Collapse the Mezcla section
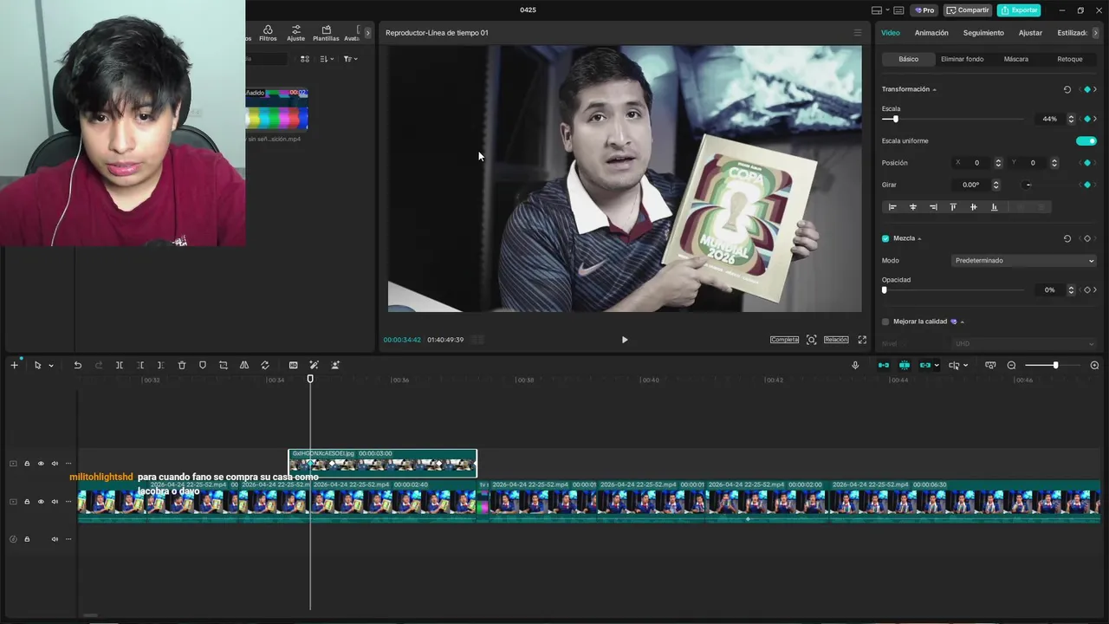The width and height of the screenshot is (1109, 624). pos(919,238)
